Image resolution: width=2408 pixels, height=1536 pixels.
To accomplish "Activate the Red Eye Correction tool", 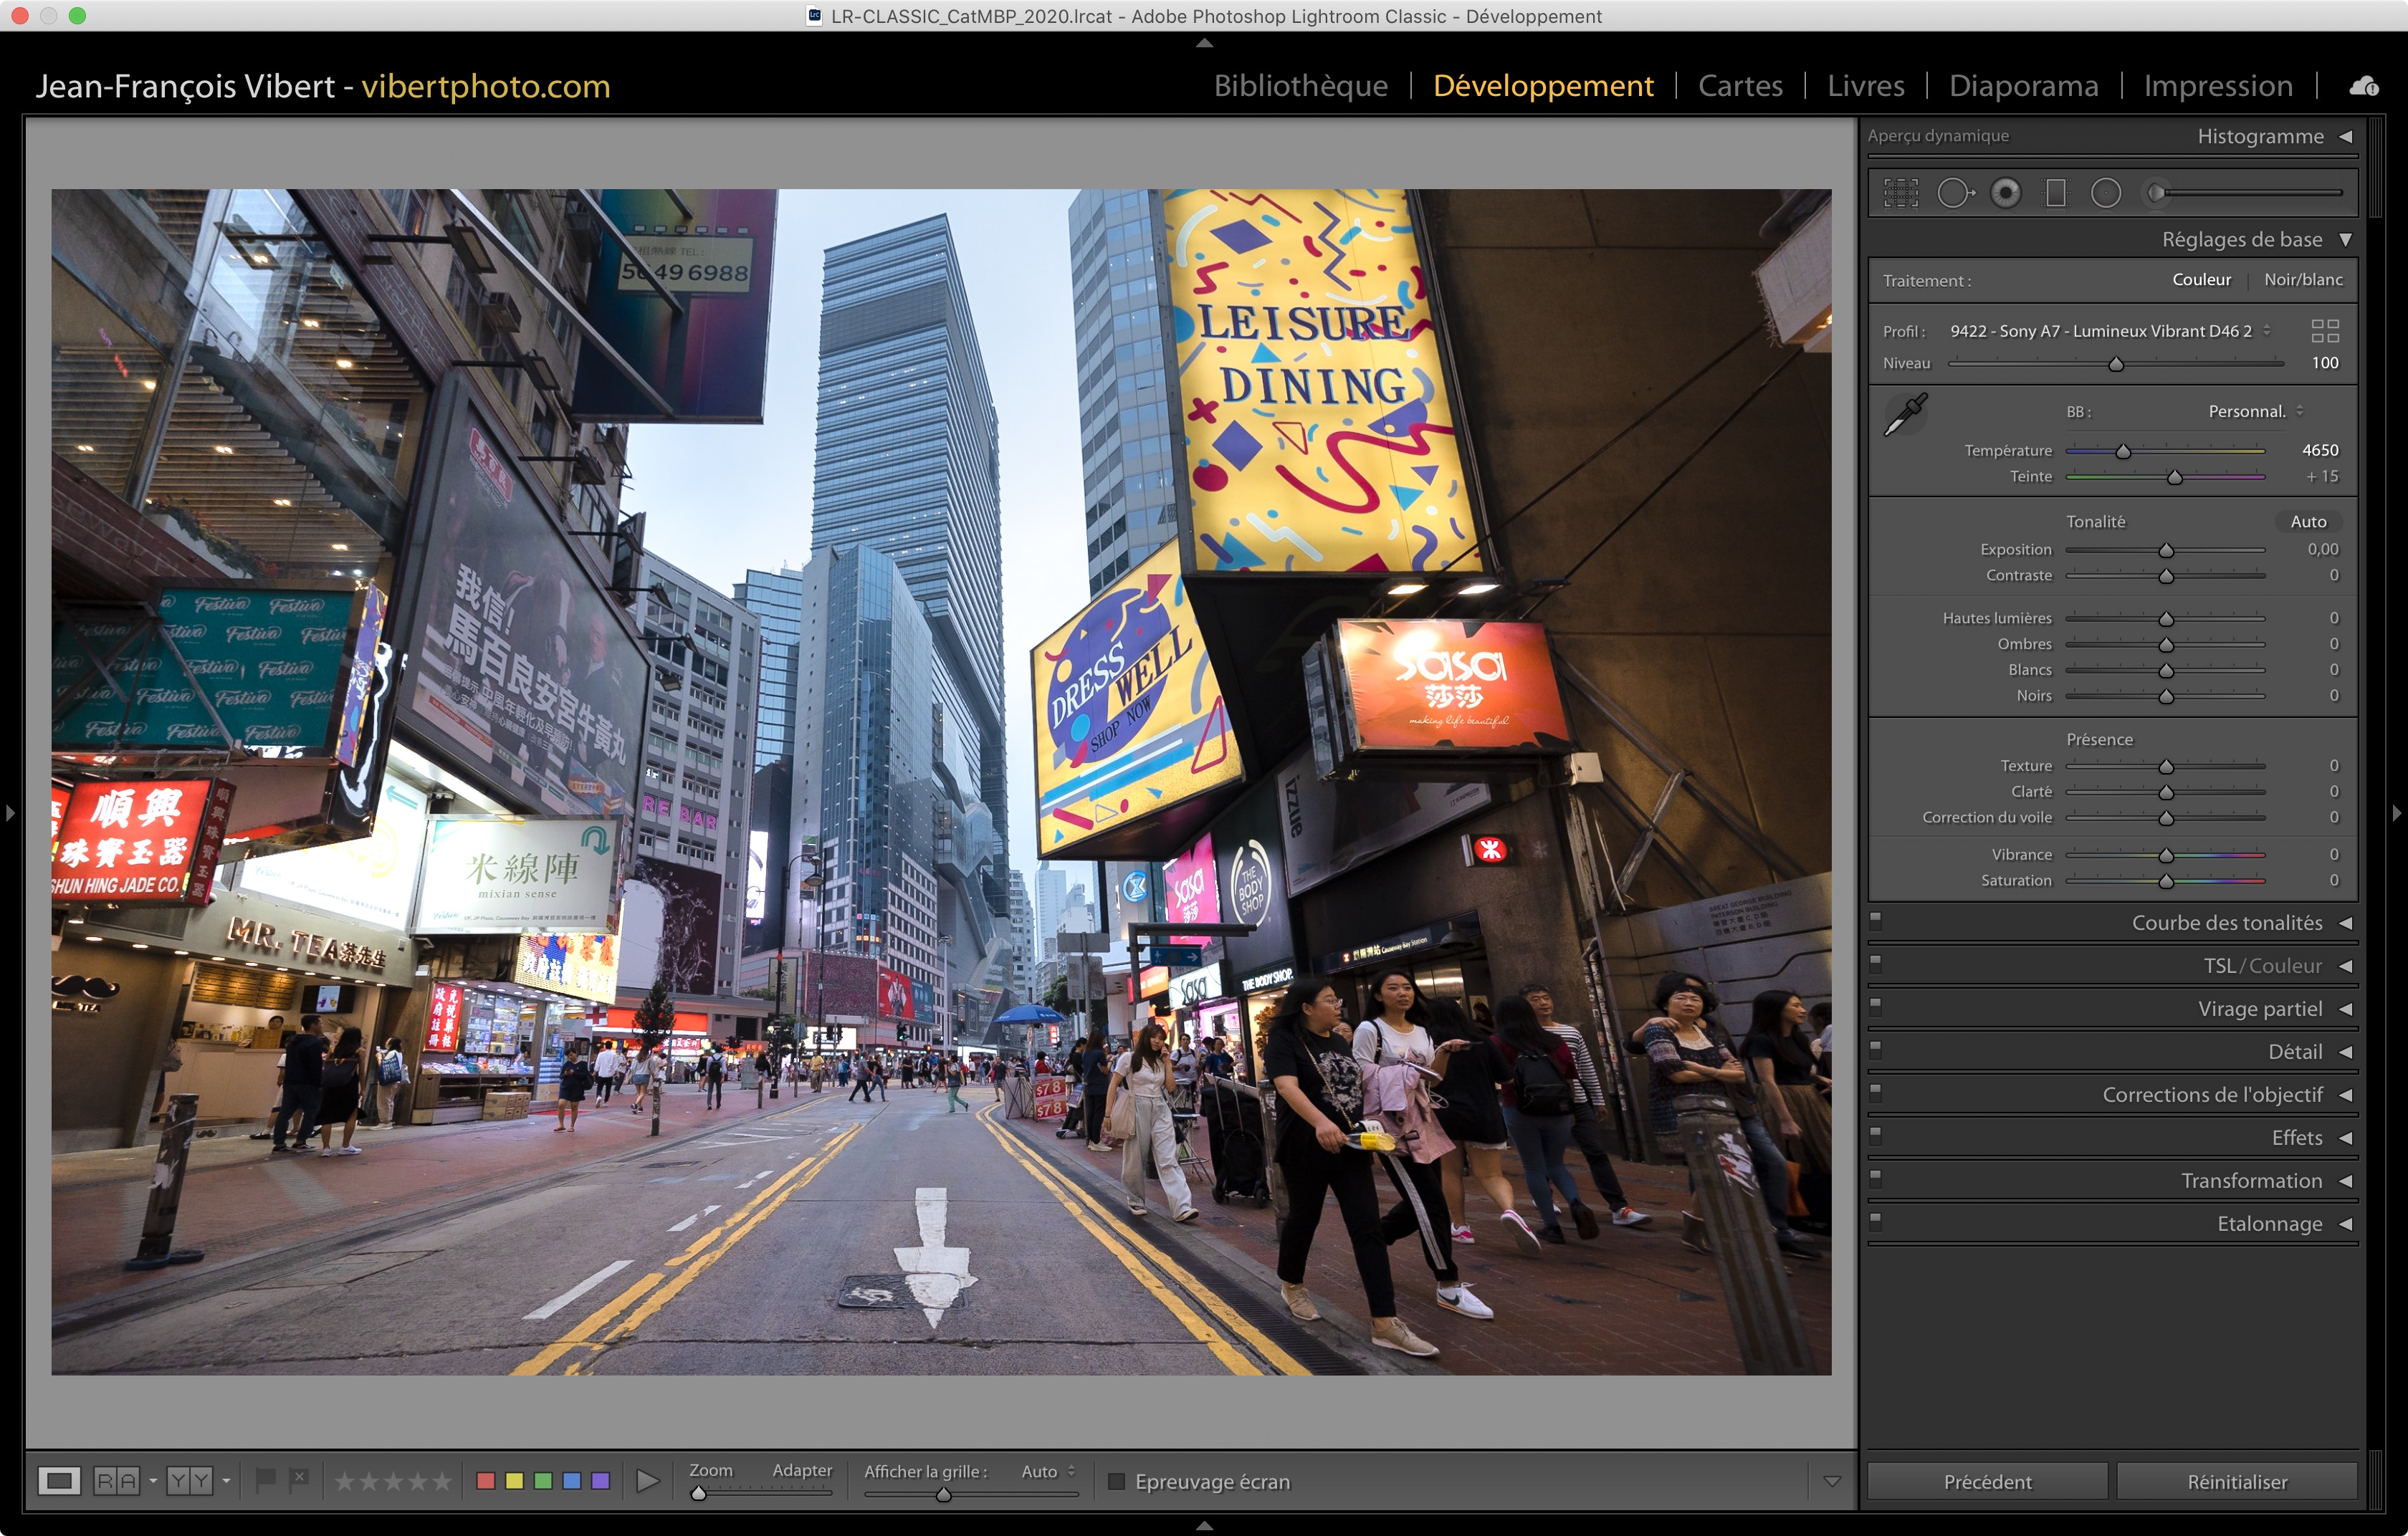I will coord(2005,193).
